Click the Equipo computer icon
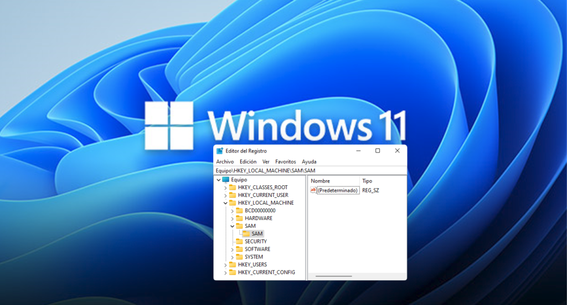Screen dimensions: 567x305 pyautogui.click(x=226, y=180)
